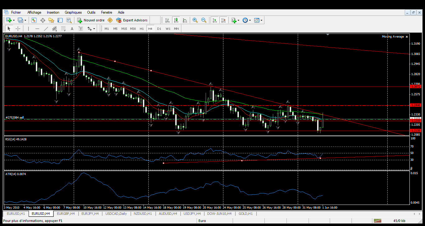425x226 pixels.
Task: Switch chart to candlestick display
Action: (x=176, y=20)
